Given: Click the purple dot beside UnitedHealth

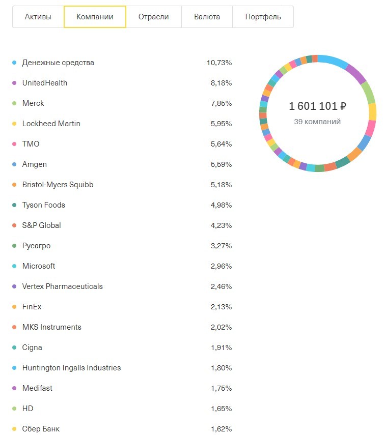Looking at the screenshot, I should point(14,83).
